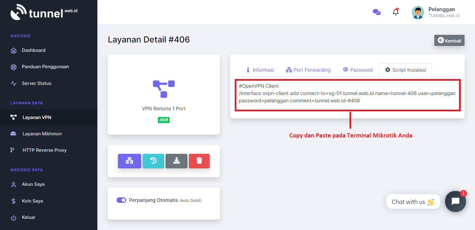Open the Port Forwarding tab
This screenshot has height=230, width=475.
(x=308, y=70)
